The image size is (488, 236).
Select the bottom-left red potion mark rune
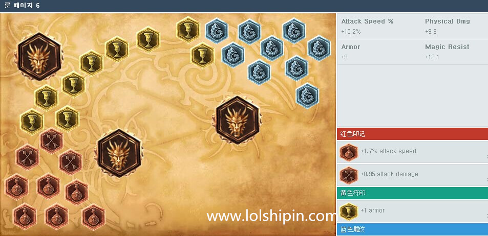coord(25,216)
